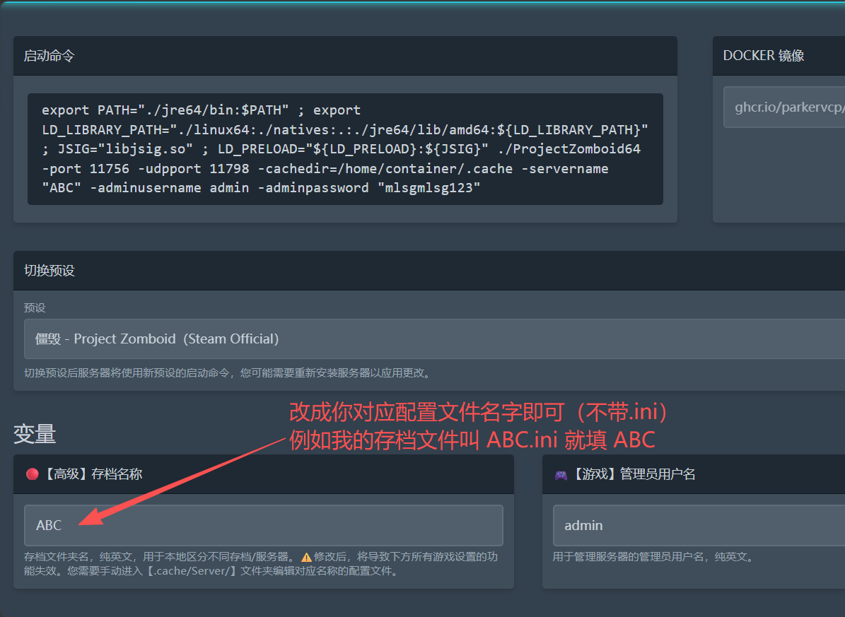
Task: Click the description starting 存档文件夹名，纯英文
Action: (x=261, y=564)
